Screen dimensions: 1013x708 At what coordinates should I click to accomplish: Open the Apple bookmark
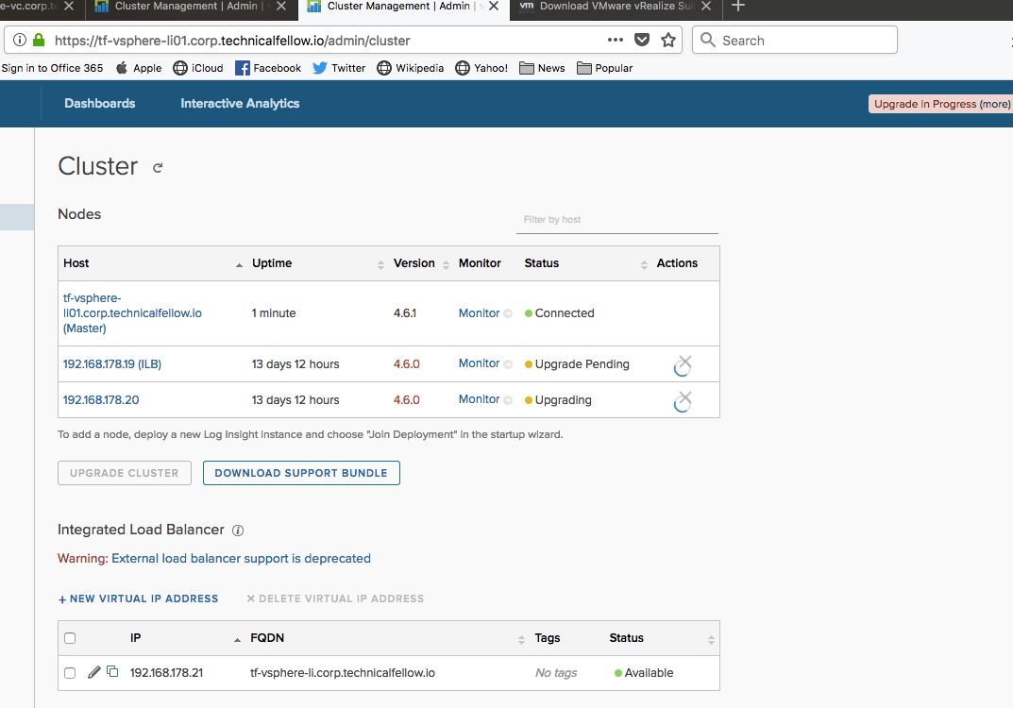point(138,68)
